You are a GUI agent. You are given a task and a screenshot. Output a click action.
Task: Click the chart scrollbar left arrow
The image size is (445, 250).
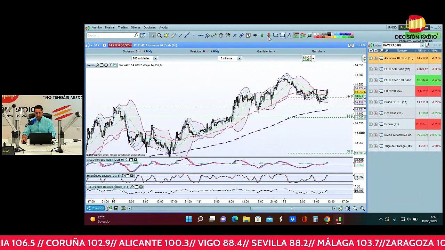tap(129, 208)
